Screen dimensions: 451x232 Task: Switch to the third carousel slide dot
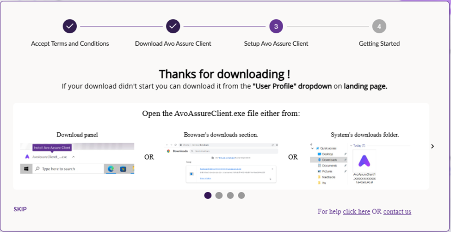230,196
